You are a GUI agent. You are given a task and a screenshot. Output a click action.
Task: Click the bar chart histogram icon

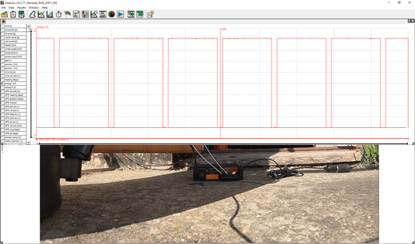(x=50, y=14)
